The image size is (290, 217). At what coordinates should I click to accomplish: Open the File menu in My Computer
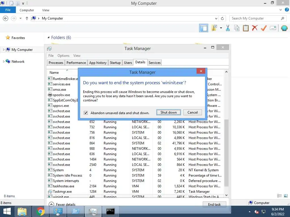pos(8,10)
